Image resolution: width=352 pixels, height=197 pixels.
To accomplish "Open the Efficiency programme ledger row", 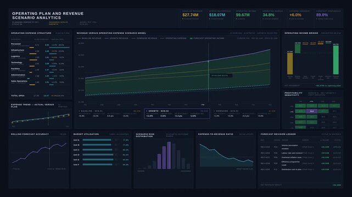I will (300, 164).
